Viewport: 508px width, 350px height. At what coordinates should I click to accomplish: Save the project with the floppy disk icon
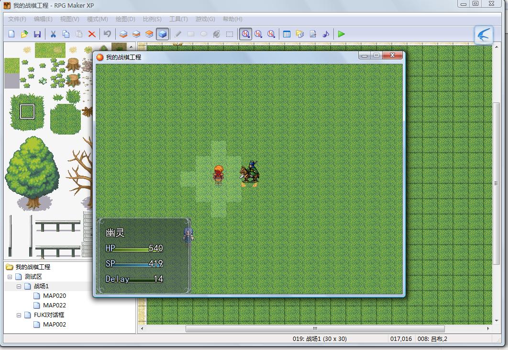click(37, 34)
